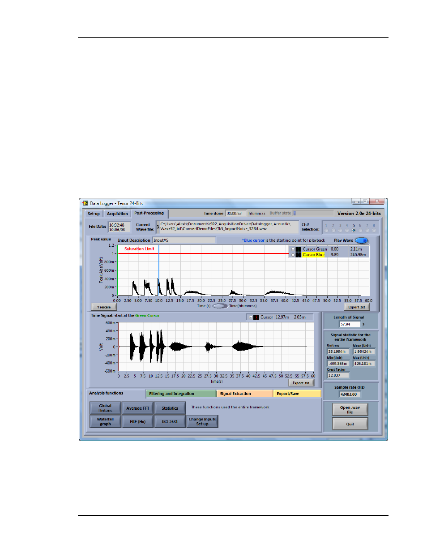Click the Input Description field showing Input#5

tap(184, 240)
